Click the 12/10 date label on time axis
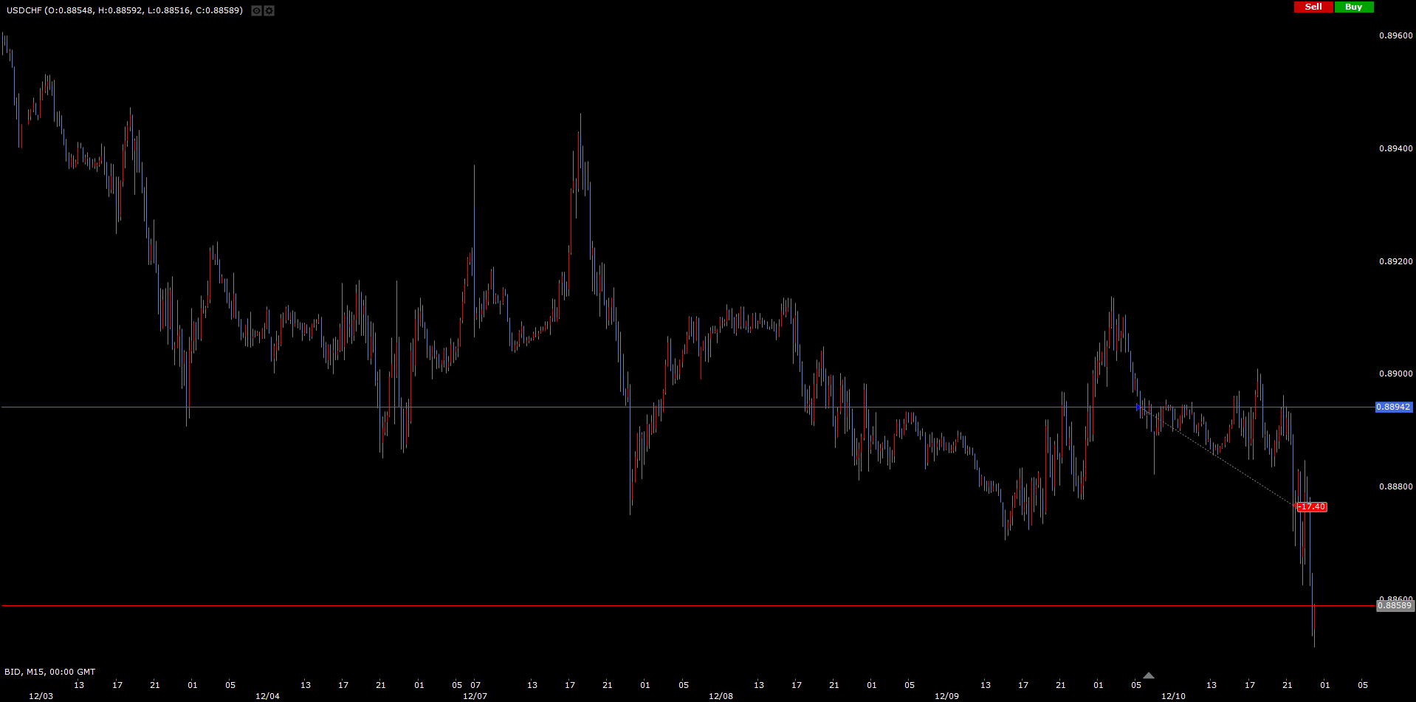This screenshot has width=1416, height=702. (1173, 696)
